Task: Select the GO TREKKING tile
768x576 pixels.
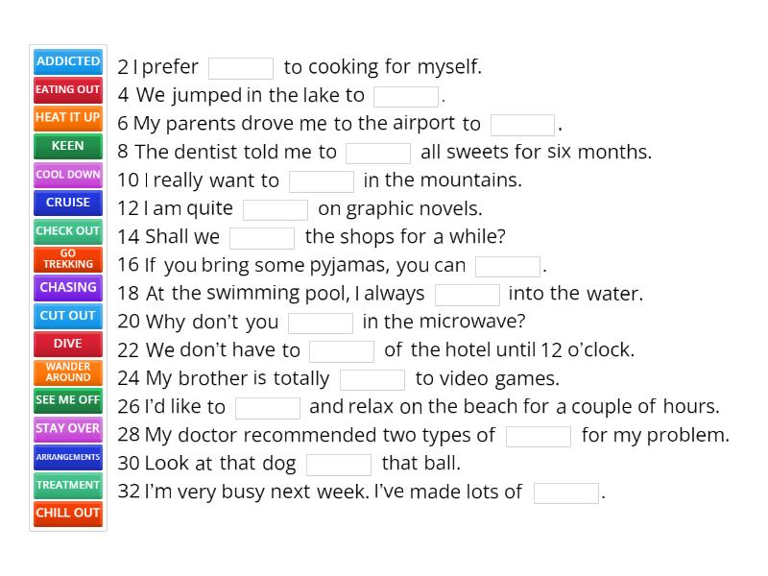Action: click(67, 259)
